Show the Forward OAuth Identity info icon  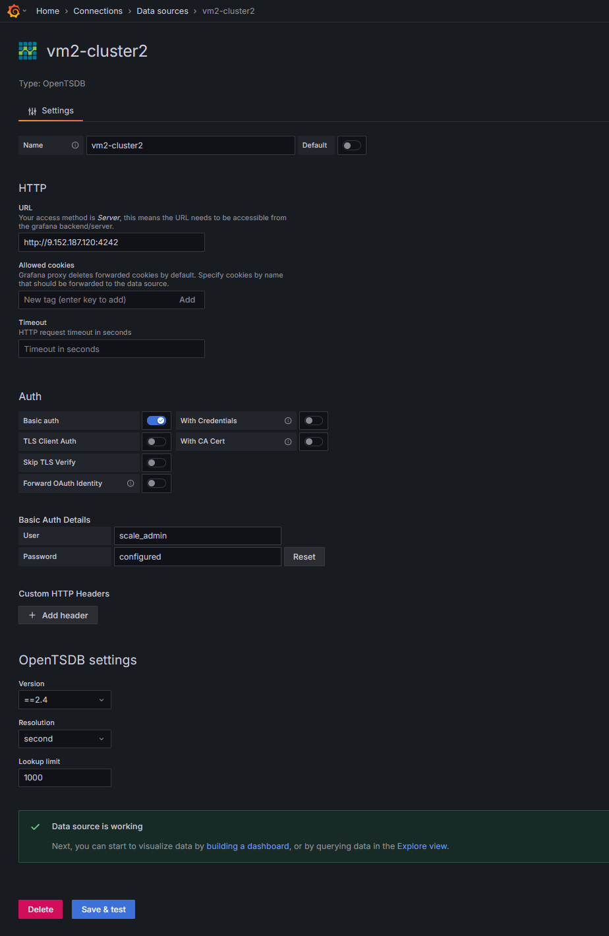click(130, 483)
